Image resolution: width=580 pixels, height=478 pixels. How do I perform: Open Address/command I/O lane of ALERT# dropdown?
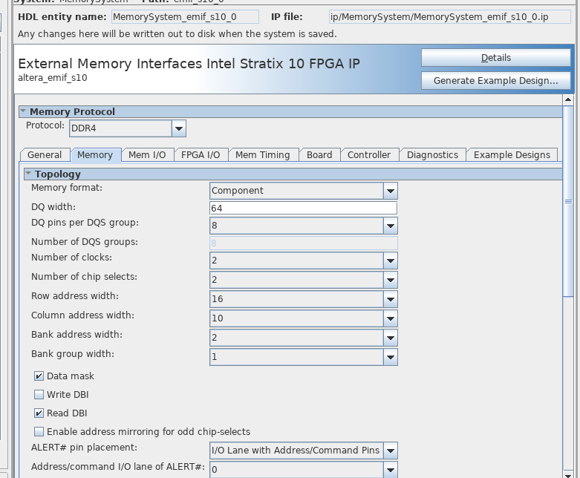[304, 470]
